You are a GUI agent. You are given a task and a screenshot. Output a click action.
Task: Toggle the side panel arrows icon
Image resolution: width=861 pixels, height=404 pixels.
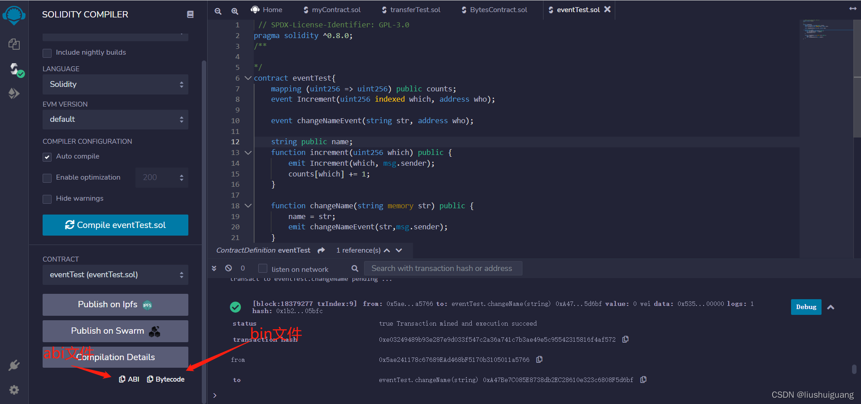(853, 9)
